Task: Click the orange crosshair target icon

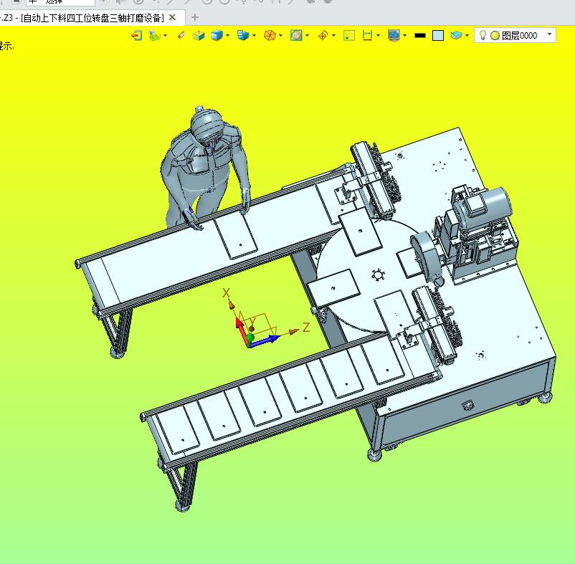Action: coord(323,36)
